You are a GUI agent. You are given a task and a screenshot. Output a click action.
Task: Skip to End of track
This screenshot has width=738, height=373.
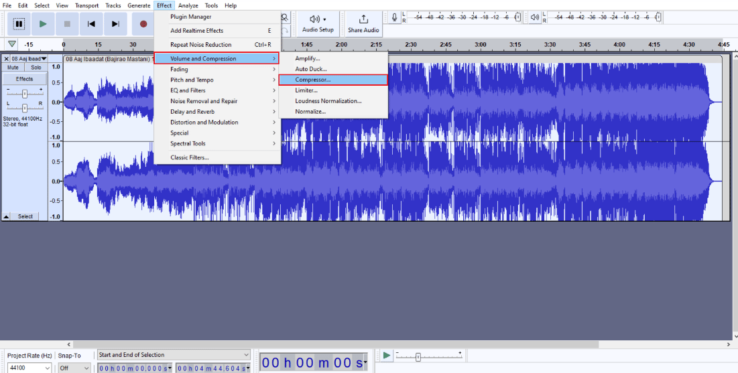pyautogui.click(x=115, y=24)
